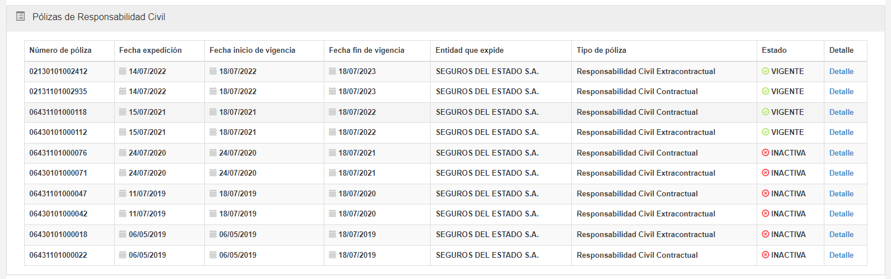
Task: Click the Estado column header
Action: point(774,51)
